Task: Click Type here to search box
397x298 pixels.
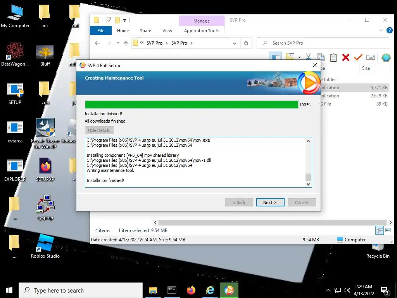Action: click(81, 290)
